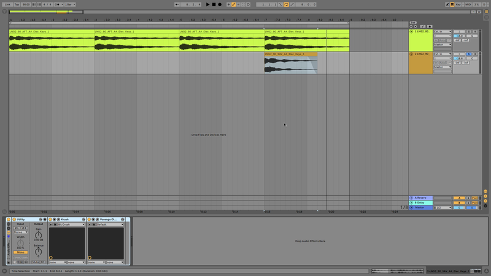The width and height of the screenshot is (491, 276).
Task: Click the Tap tempo button
Action: (x=17, y=4)
